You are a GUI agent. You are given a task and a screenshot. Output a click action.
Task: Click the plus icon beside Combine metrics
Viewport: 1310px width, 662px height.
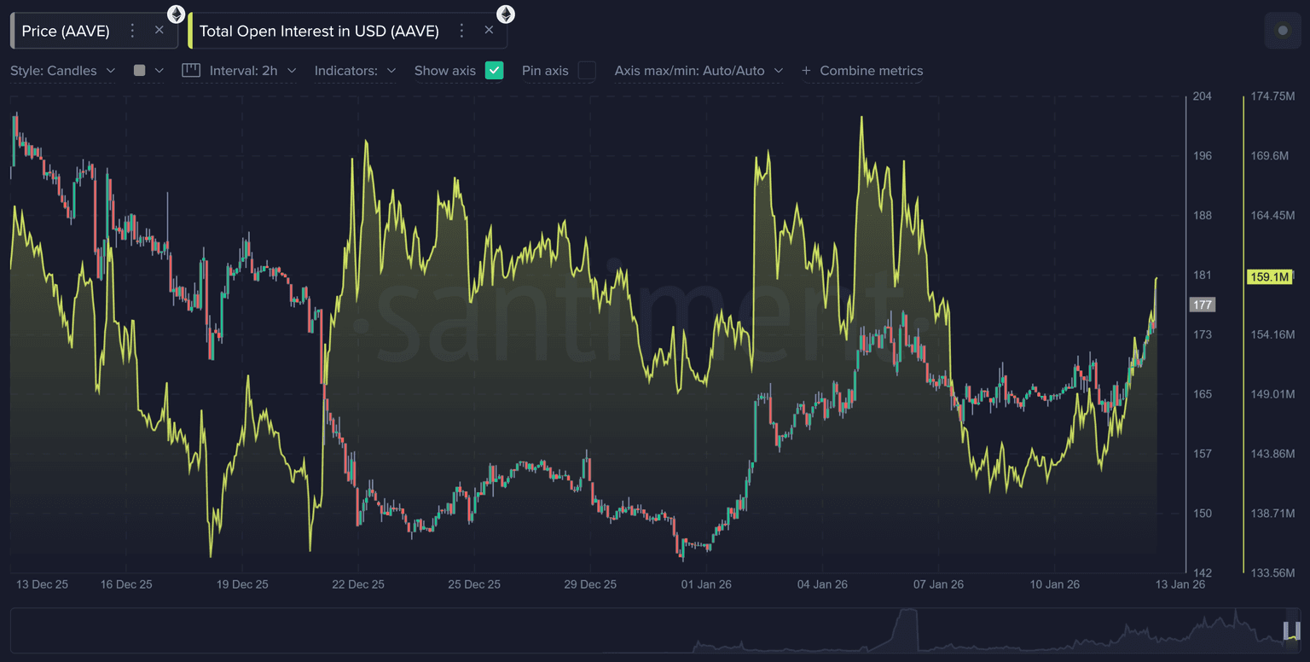(x=806, y=71)
